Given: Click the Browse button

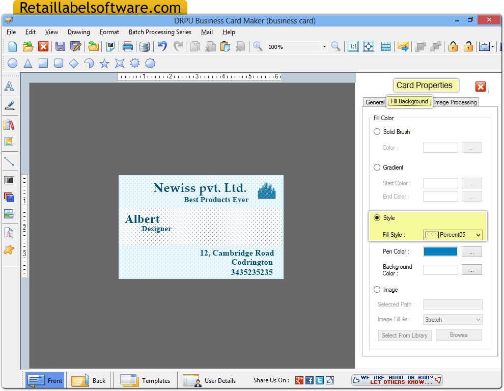Looking at the screenshot, I should (459, 335).
